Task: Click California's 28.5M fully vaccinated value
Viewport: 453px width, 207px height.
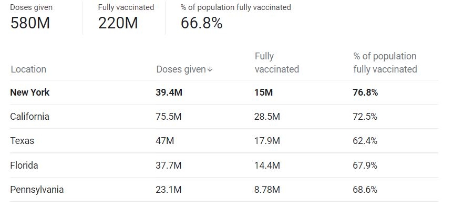Action: coord(267,117)
